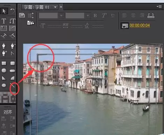This screenshot has width=164, height=135.
Task: Select the Area Type tool
Action: pos(4,28)
